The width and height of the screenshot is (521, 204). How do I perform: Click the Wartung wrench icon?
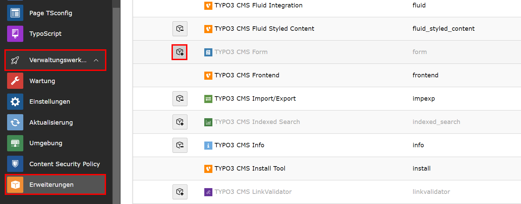click(x=15, y=81)
